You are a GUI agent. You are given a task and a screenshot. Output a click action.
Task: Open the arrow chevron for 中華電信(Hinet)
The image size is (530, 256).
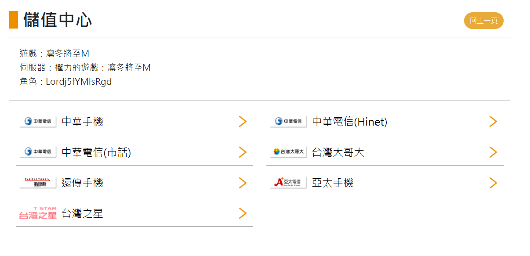coord(493,122)
